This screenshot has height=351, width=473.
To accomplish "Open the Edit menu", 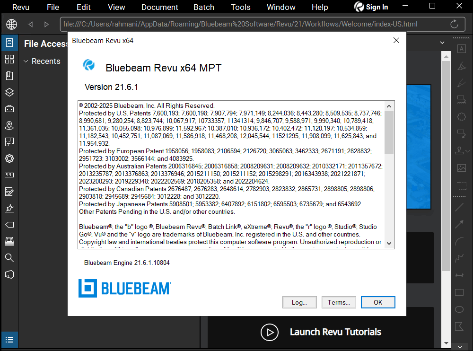I will pos(84,7).
